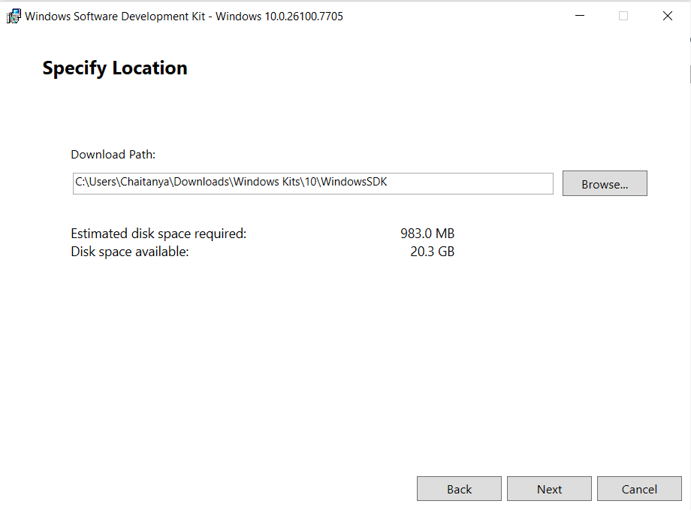Click the Estimated disk space required text
691x513 pixels.
[158, 233]
